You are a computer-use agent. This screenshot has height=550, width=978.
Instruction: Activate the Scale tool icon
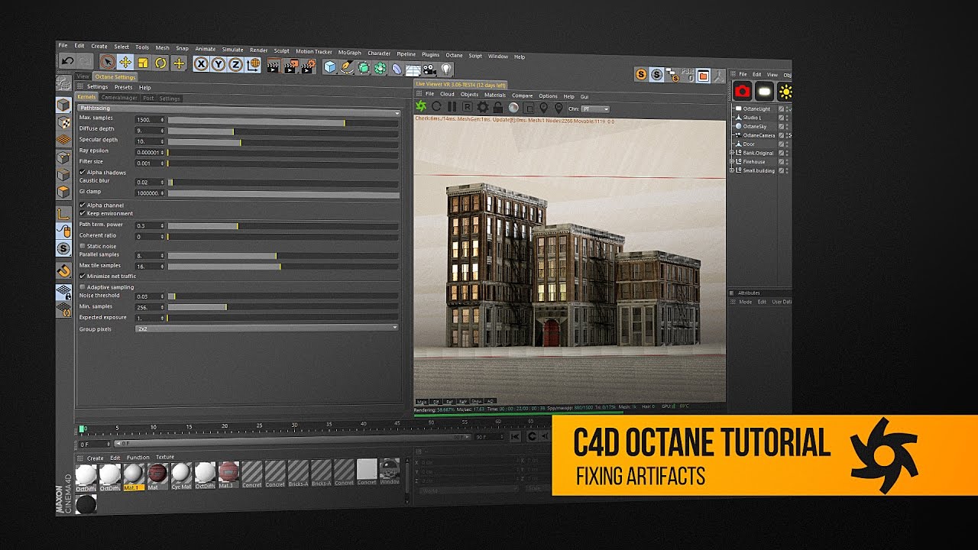[143, 63]
